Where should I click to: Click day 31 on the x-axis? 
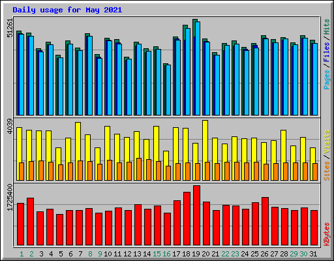click(313, 254)
